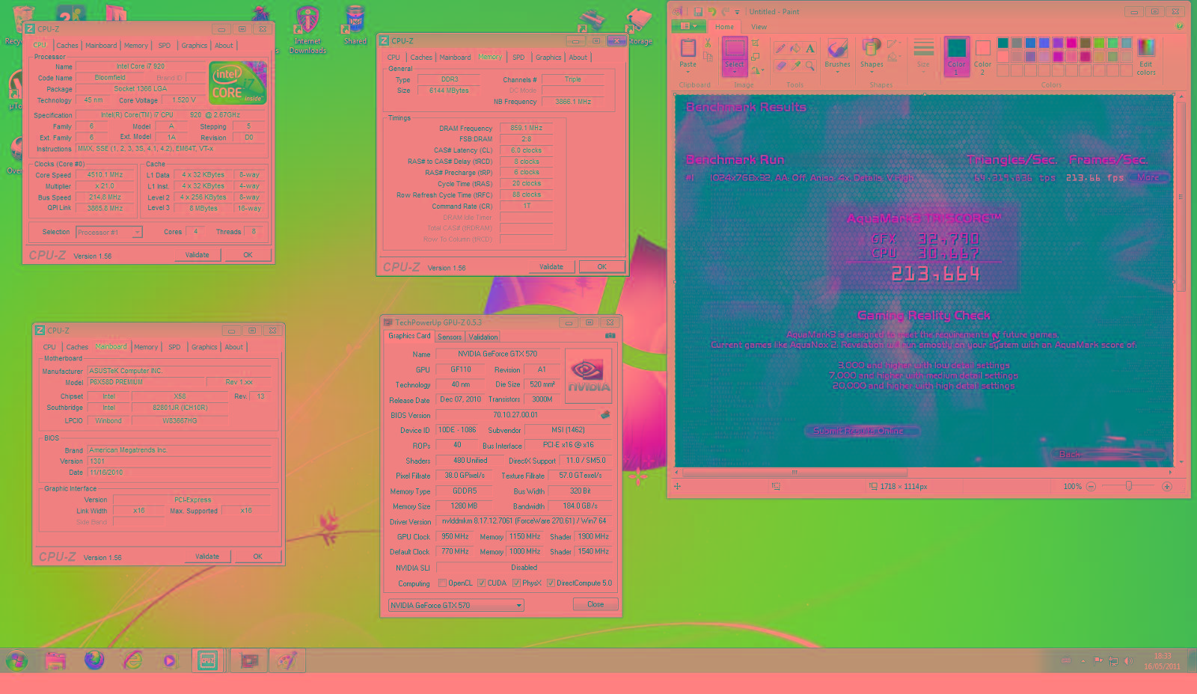This screenshot has height=694, width=1197.
Task: Click the BIOS save chip icon in GPU-Z
Action: (x=605, y=414)
